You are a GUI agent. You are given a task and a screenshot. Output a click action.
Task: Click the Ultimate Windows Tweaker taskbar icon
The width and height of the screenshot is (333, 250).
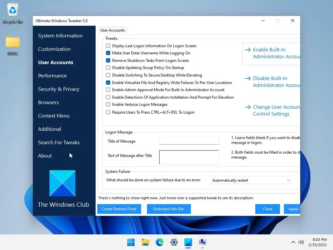[x=188, y=242]
